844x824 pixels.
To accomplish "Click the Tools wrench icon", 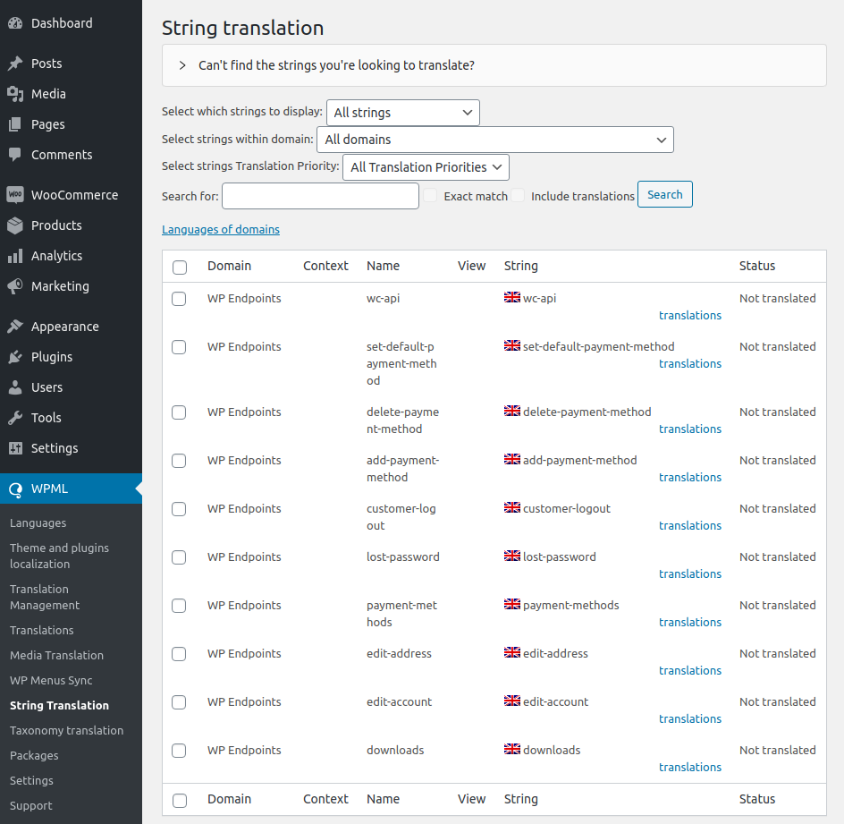I will coord(15,418).
